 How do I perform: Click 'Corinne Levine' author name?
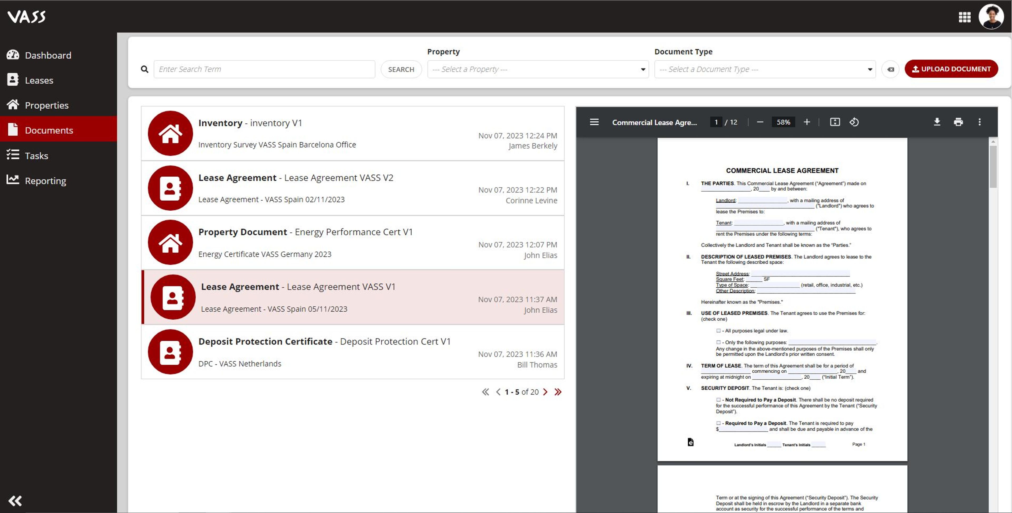click(x=531, y=201)
